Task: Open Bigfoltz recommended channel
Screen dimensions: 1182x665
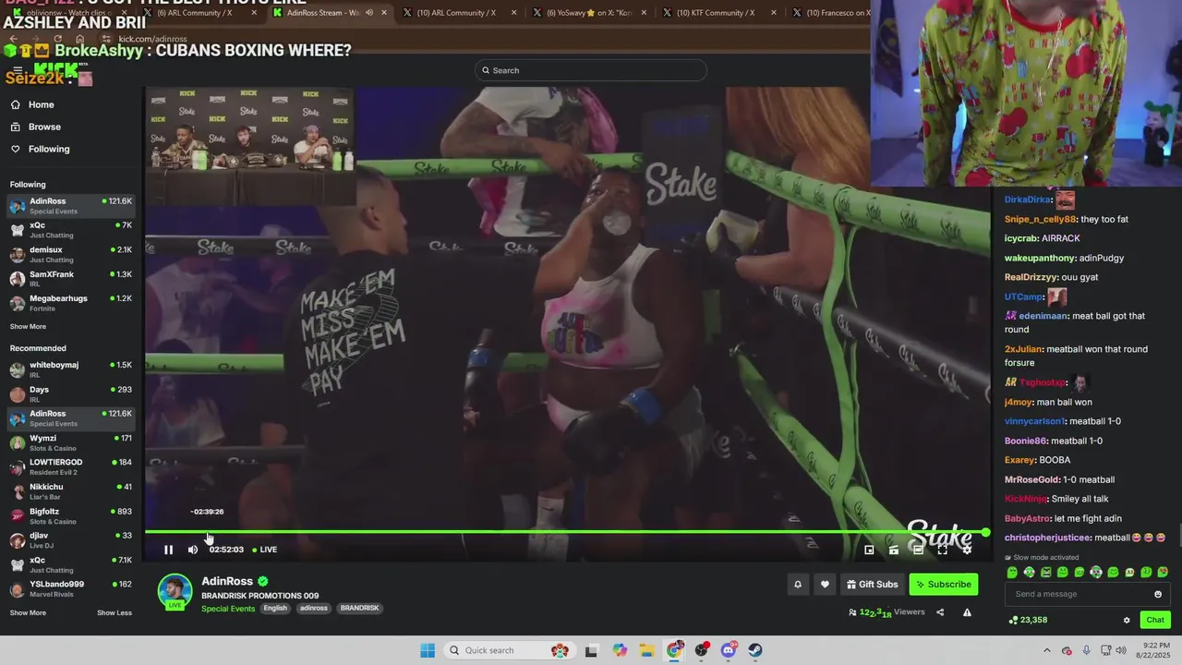Action: coord(71,515)
